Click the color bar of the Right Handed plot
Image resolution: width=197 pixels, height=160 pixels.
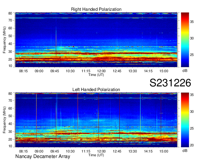coord(185,40)
